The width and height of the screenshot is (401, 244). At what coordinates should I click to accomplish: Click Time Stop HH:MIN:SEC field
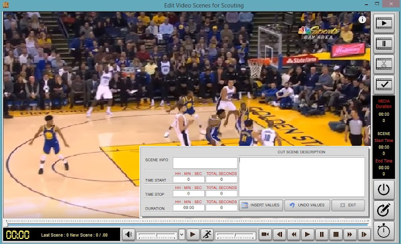(x=189, y=194)
